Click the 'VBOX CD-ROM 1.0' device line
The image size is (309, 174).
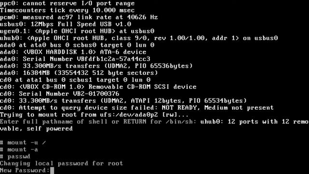click(98, 87)
